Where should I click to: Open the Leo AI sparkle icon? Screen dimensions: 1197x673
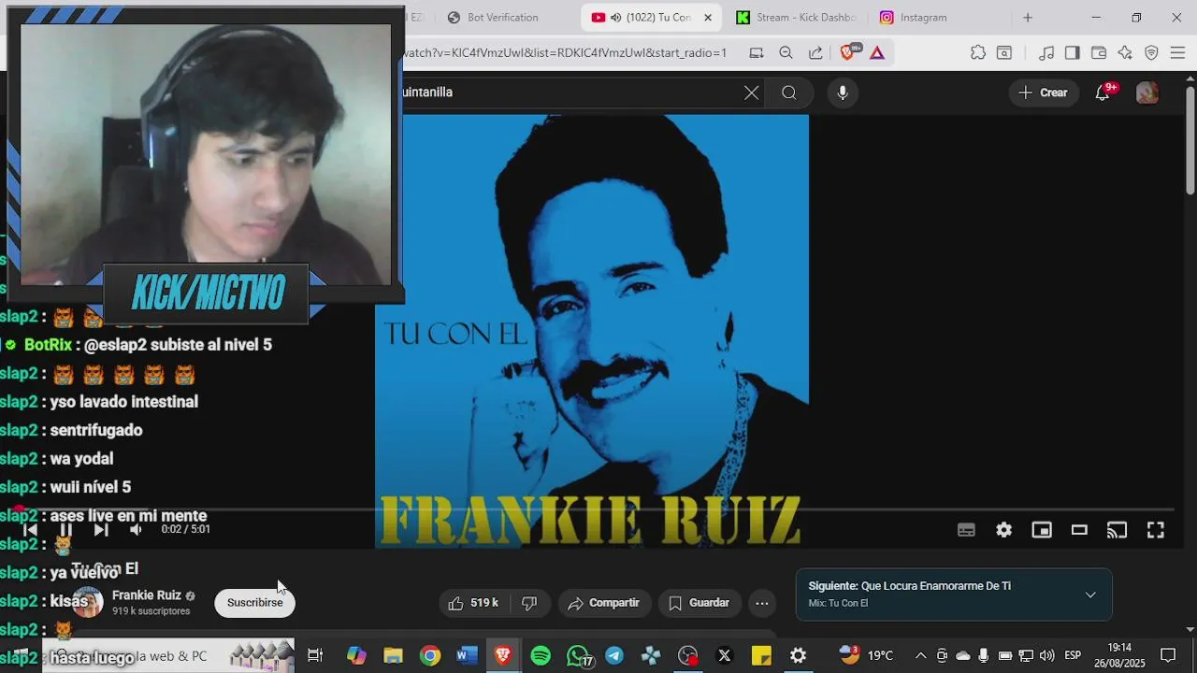coord(1125,53)
